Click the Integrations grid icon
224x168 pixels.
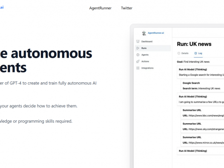[138, 68]
